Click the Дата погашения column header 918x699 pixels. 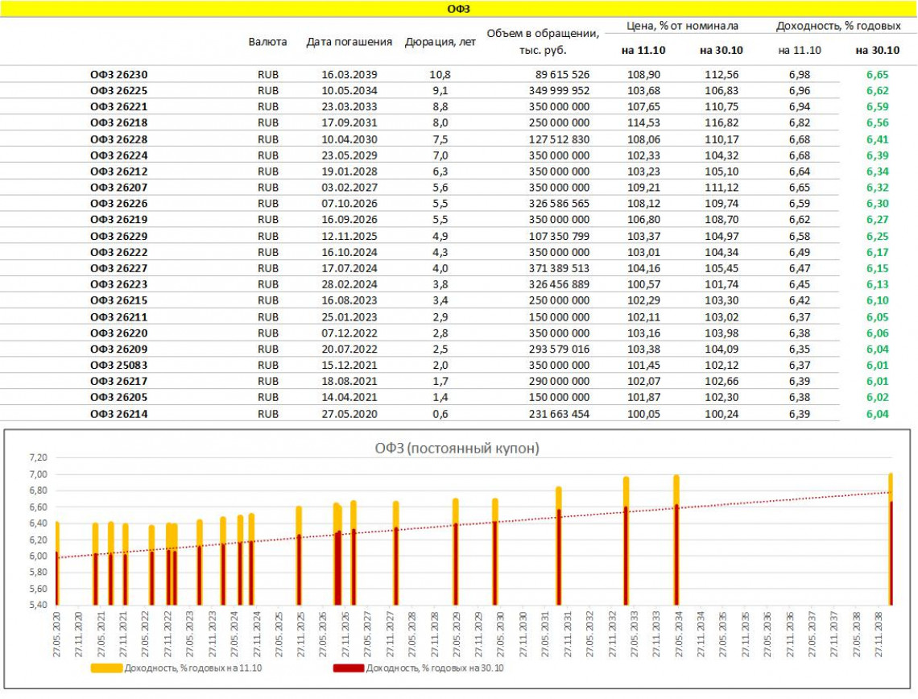[x=349, y=42]
